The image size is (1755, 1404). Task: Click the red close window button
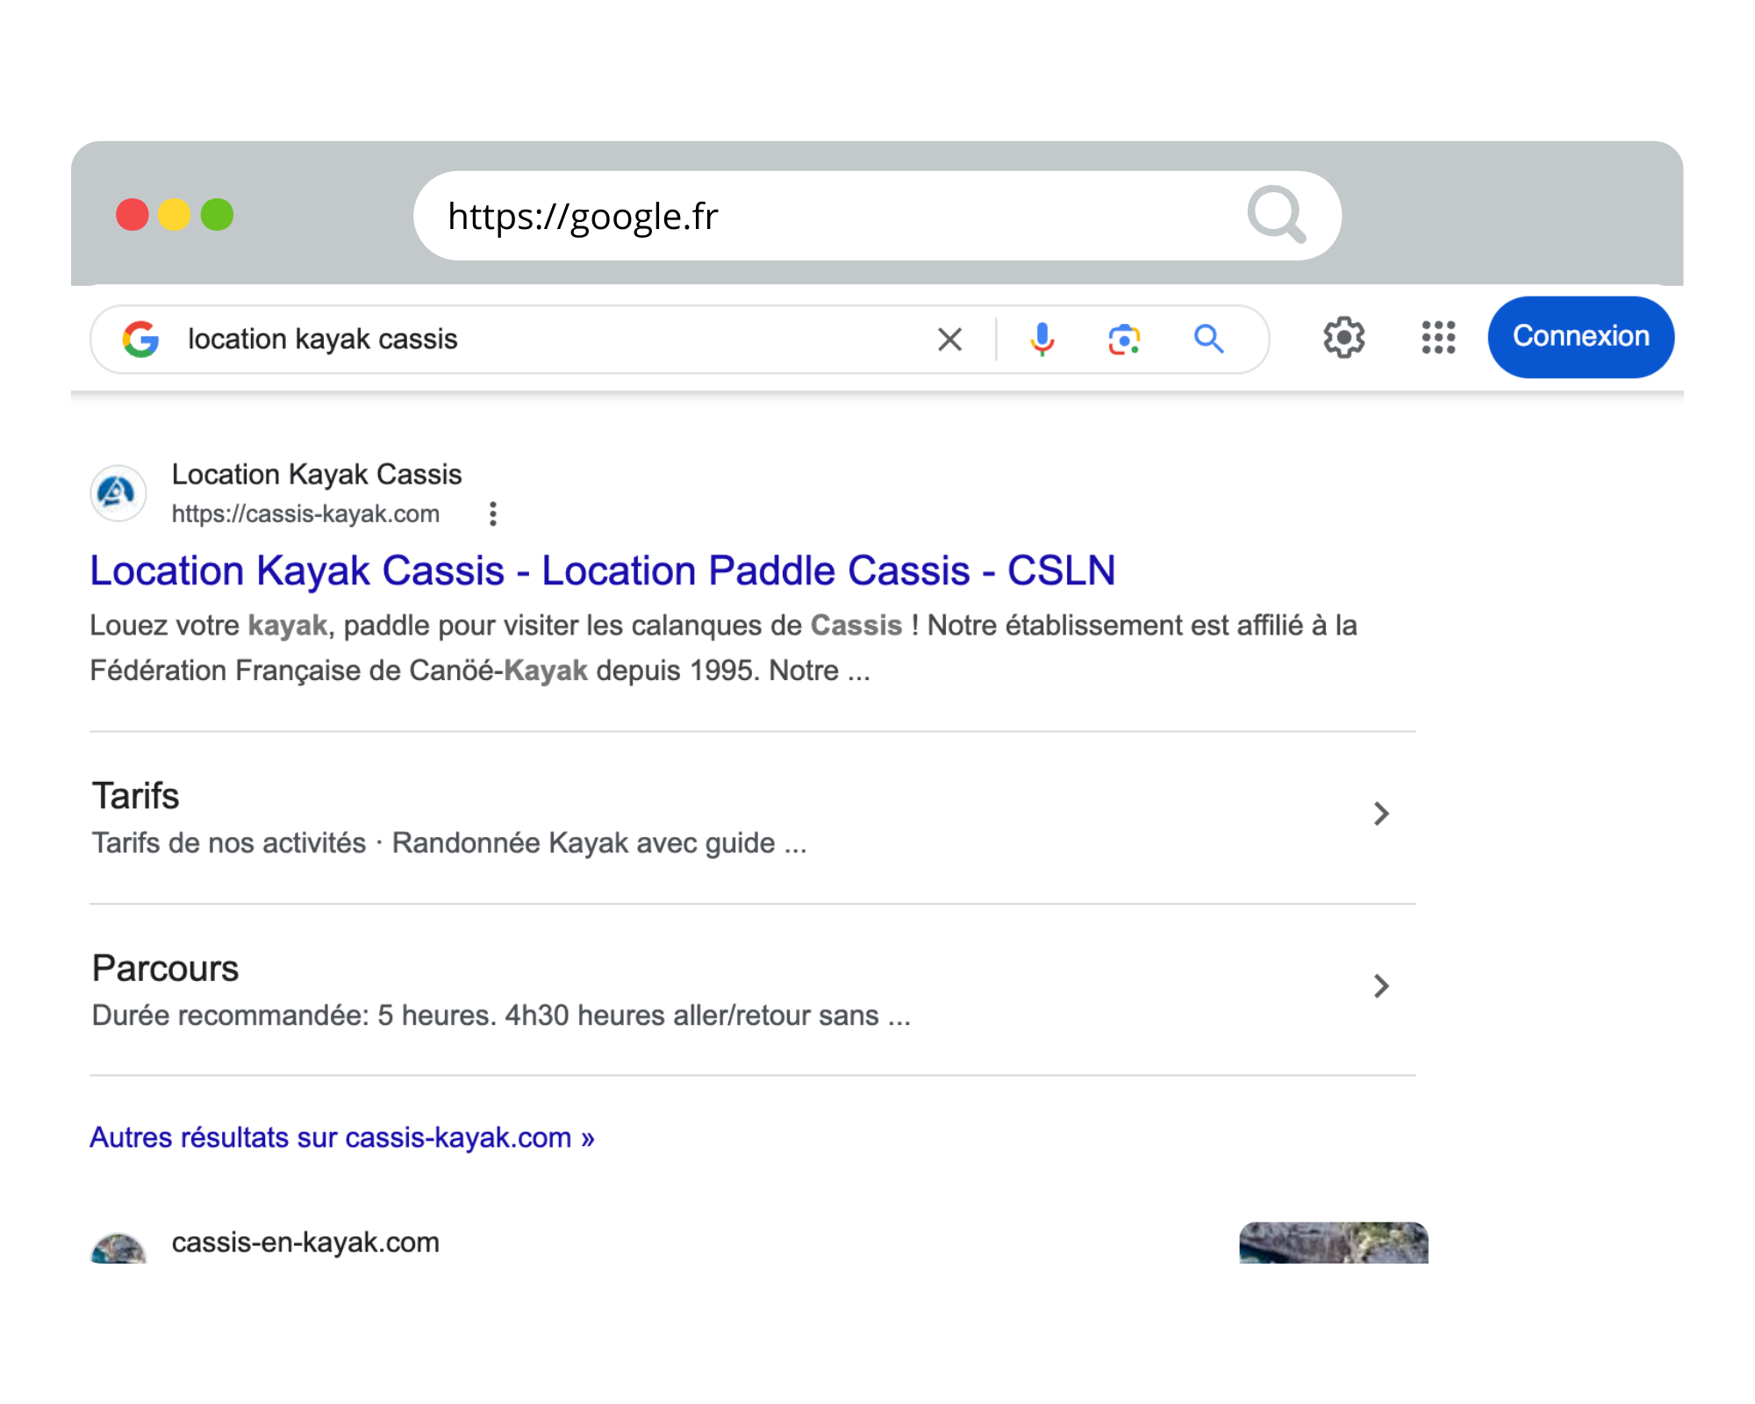[133, 215]
